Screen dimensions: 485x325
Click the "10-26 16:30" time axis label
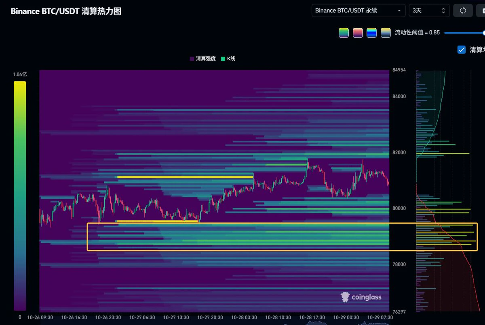(x=74, y=318)
